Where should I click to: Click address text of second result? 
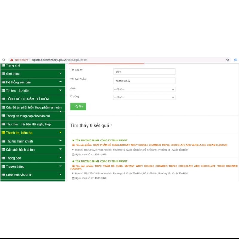click(132, 174)
